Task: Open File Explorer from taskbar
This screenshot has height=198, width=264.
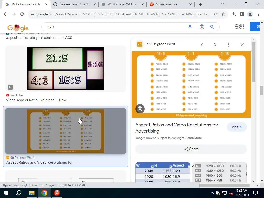Action: (31, 193)
